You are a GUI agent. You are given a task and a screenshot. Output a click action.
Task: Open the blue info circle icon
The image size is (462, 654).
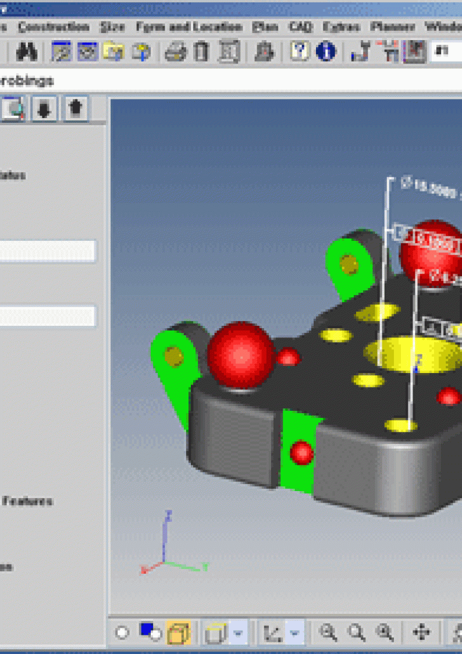pos(326,52)
